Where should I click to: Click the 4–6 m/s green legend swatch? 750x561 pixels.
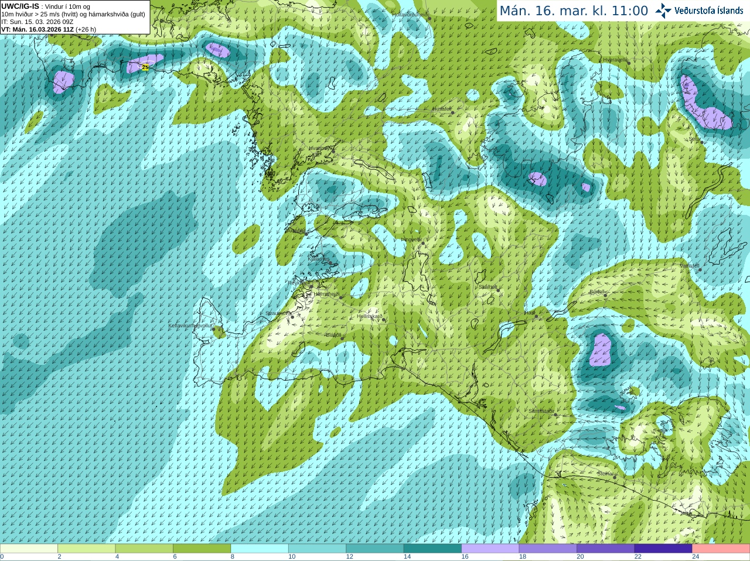pyautogui.click(x=144, y=549)
